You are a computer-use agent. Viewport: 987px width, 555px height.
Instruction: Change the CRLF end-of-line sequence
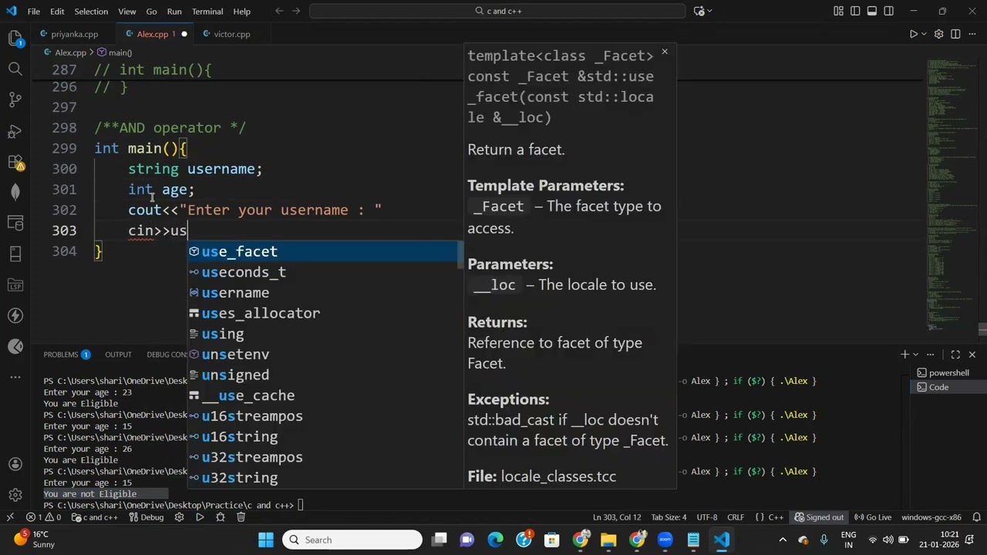pos(736,517)
